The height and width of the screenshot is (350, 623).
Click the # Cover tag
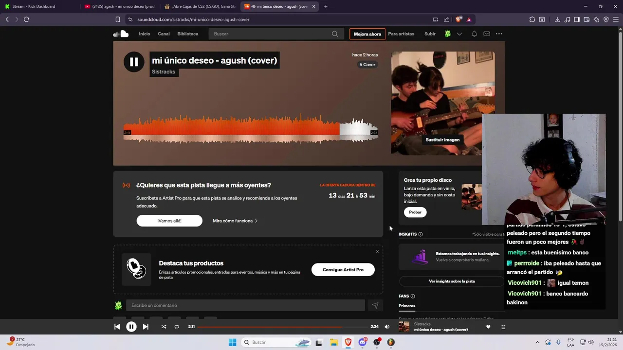point(367,65)
